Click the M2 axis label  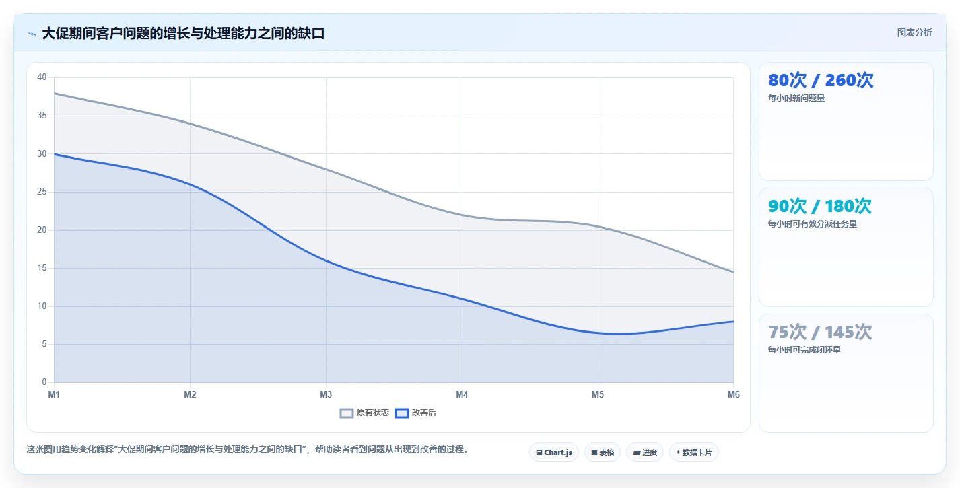190,394
